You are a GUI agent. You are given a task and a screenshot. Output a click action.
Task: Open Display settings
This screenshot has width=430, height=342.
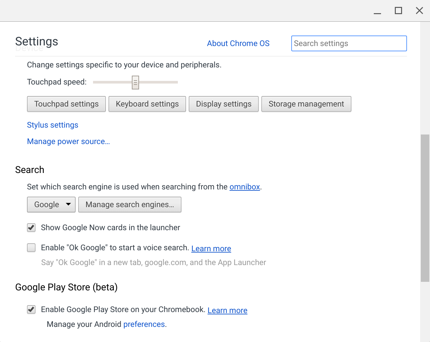224,104
